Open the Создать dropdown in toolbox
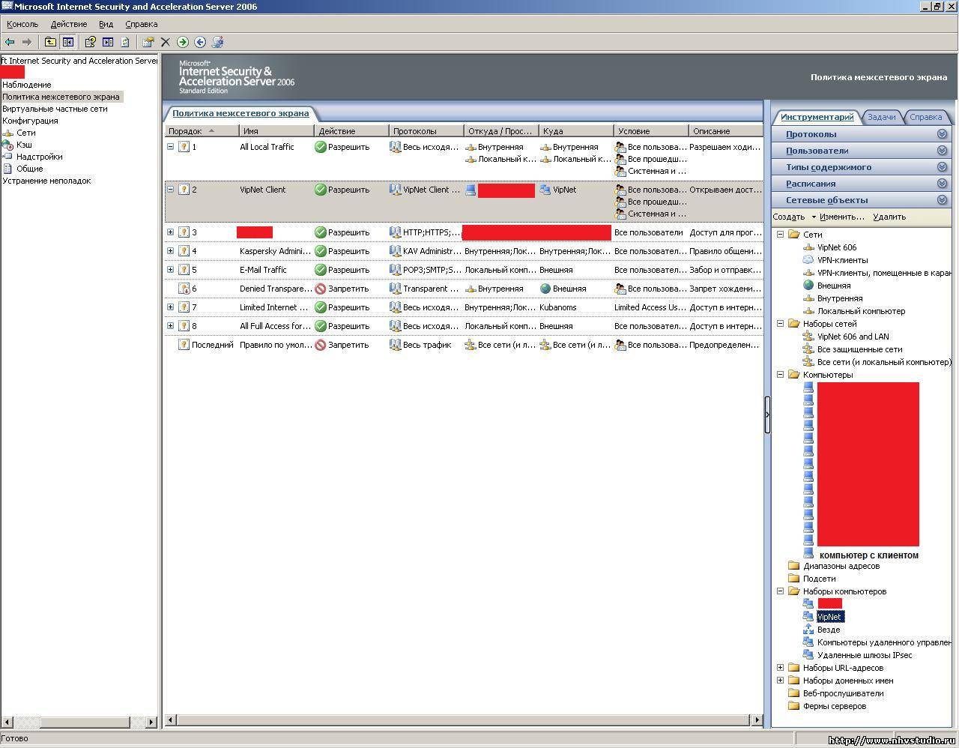The height and width of the screenshot is (748, 959). point(793,217)
